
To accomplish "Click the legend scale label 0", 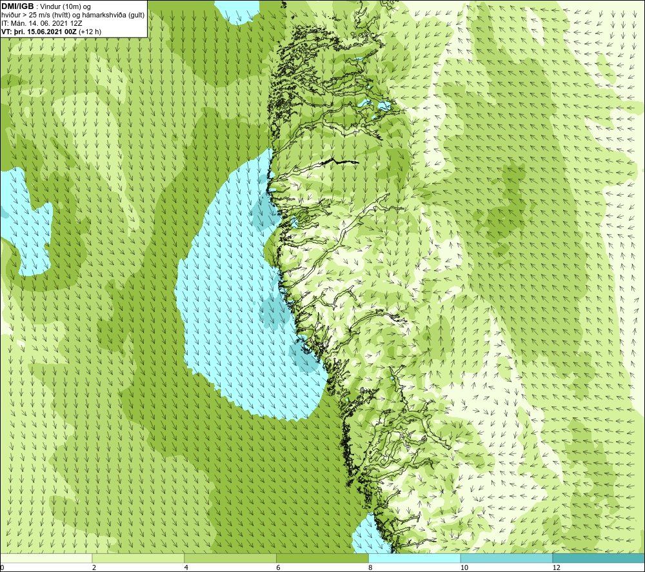I will [2, 567].
